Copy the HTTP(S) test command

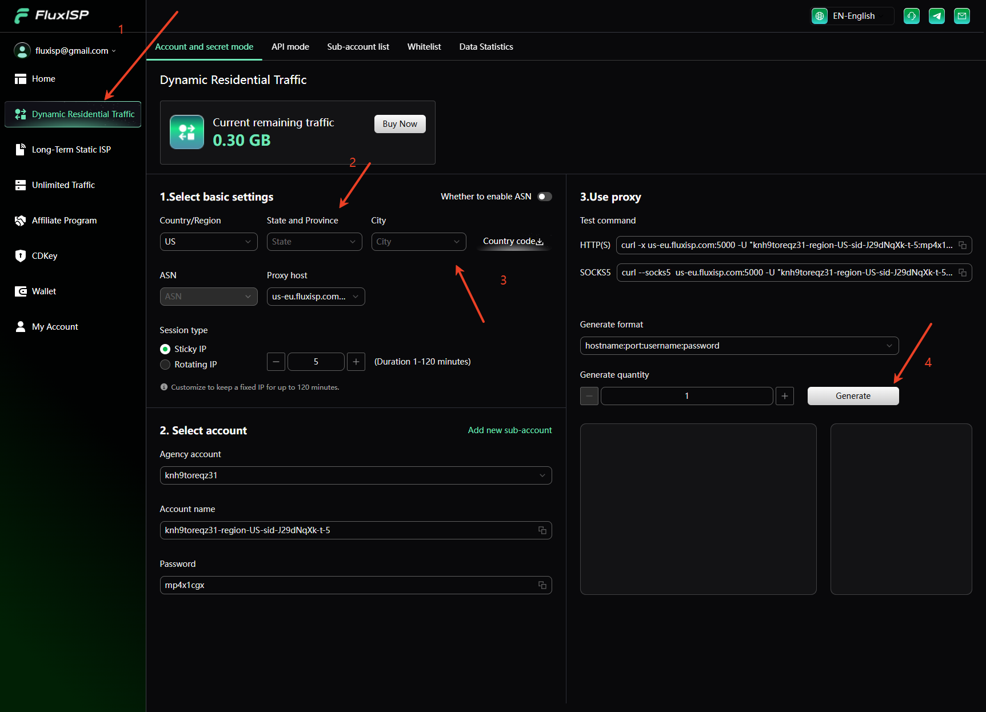(x=963, y=245)
